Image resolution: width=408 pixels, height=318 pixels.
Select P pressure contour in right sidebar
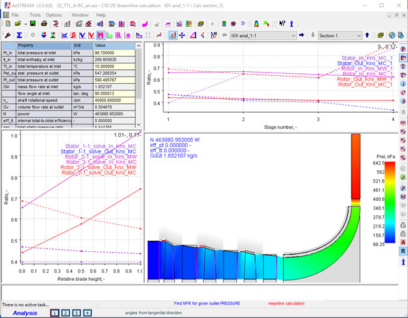(403, 49)
